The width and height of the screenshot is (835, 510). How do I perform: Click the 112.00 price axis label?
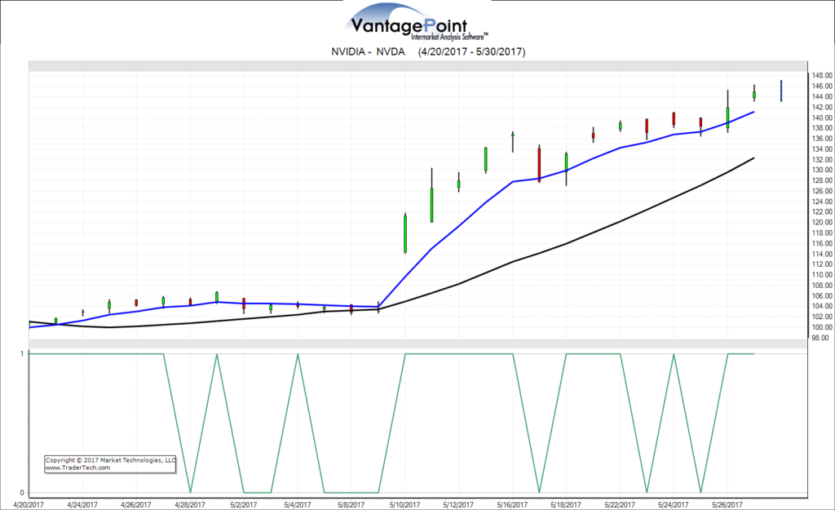(822, 264)
